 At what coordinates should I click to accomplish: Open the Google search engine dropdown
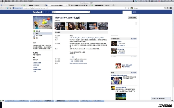(x=132, y=8)
